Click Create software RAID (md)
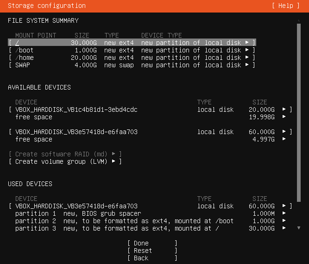The height and width of the screenshot is (264, 309). point(65,154)
